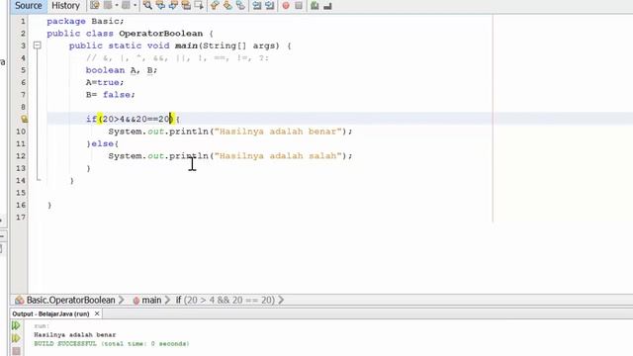Open the Back history dropdown arrow
633x356 pixels.
117,5
